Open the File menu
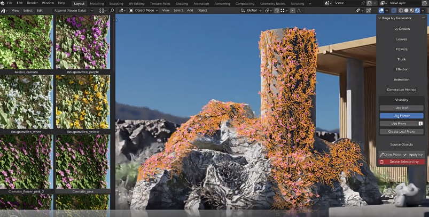 tap(10, 3)
